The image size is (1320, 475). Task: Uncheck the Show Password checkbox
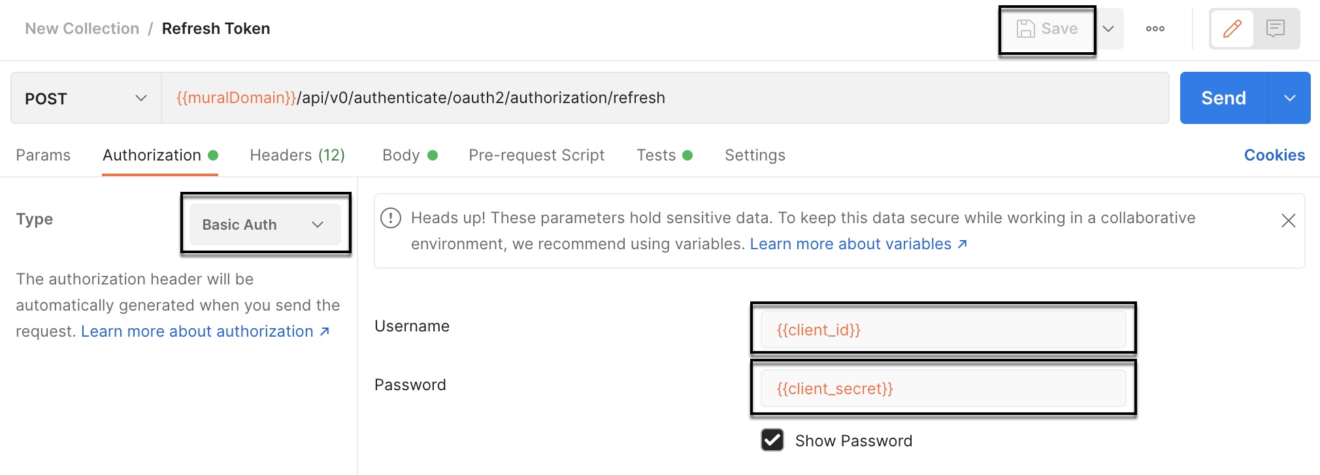click(772, 440)
